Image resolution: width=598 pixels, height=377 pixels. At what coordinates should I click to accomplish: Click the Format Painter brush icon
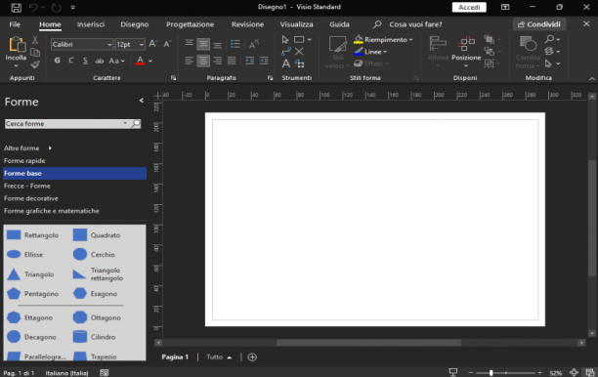tap(35, 64)
